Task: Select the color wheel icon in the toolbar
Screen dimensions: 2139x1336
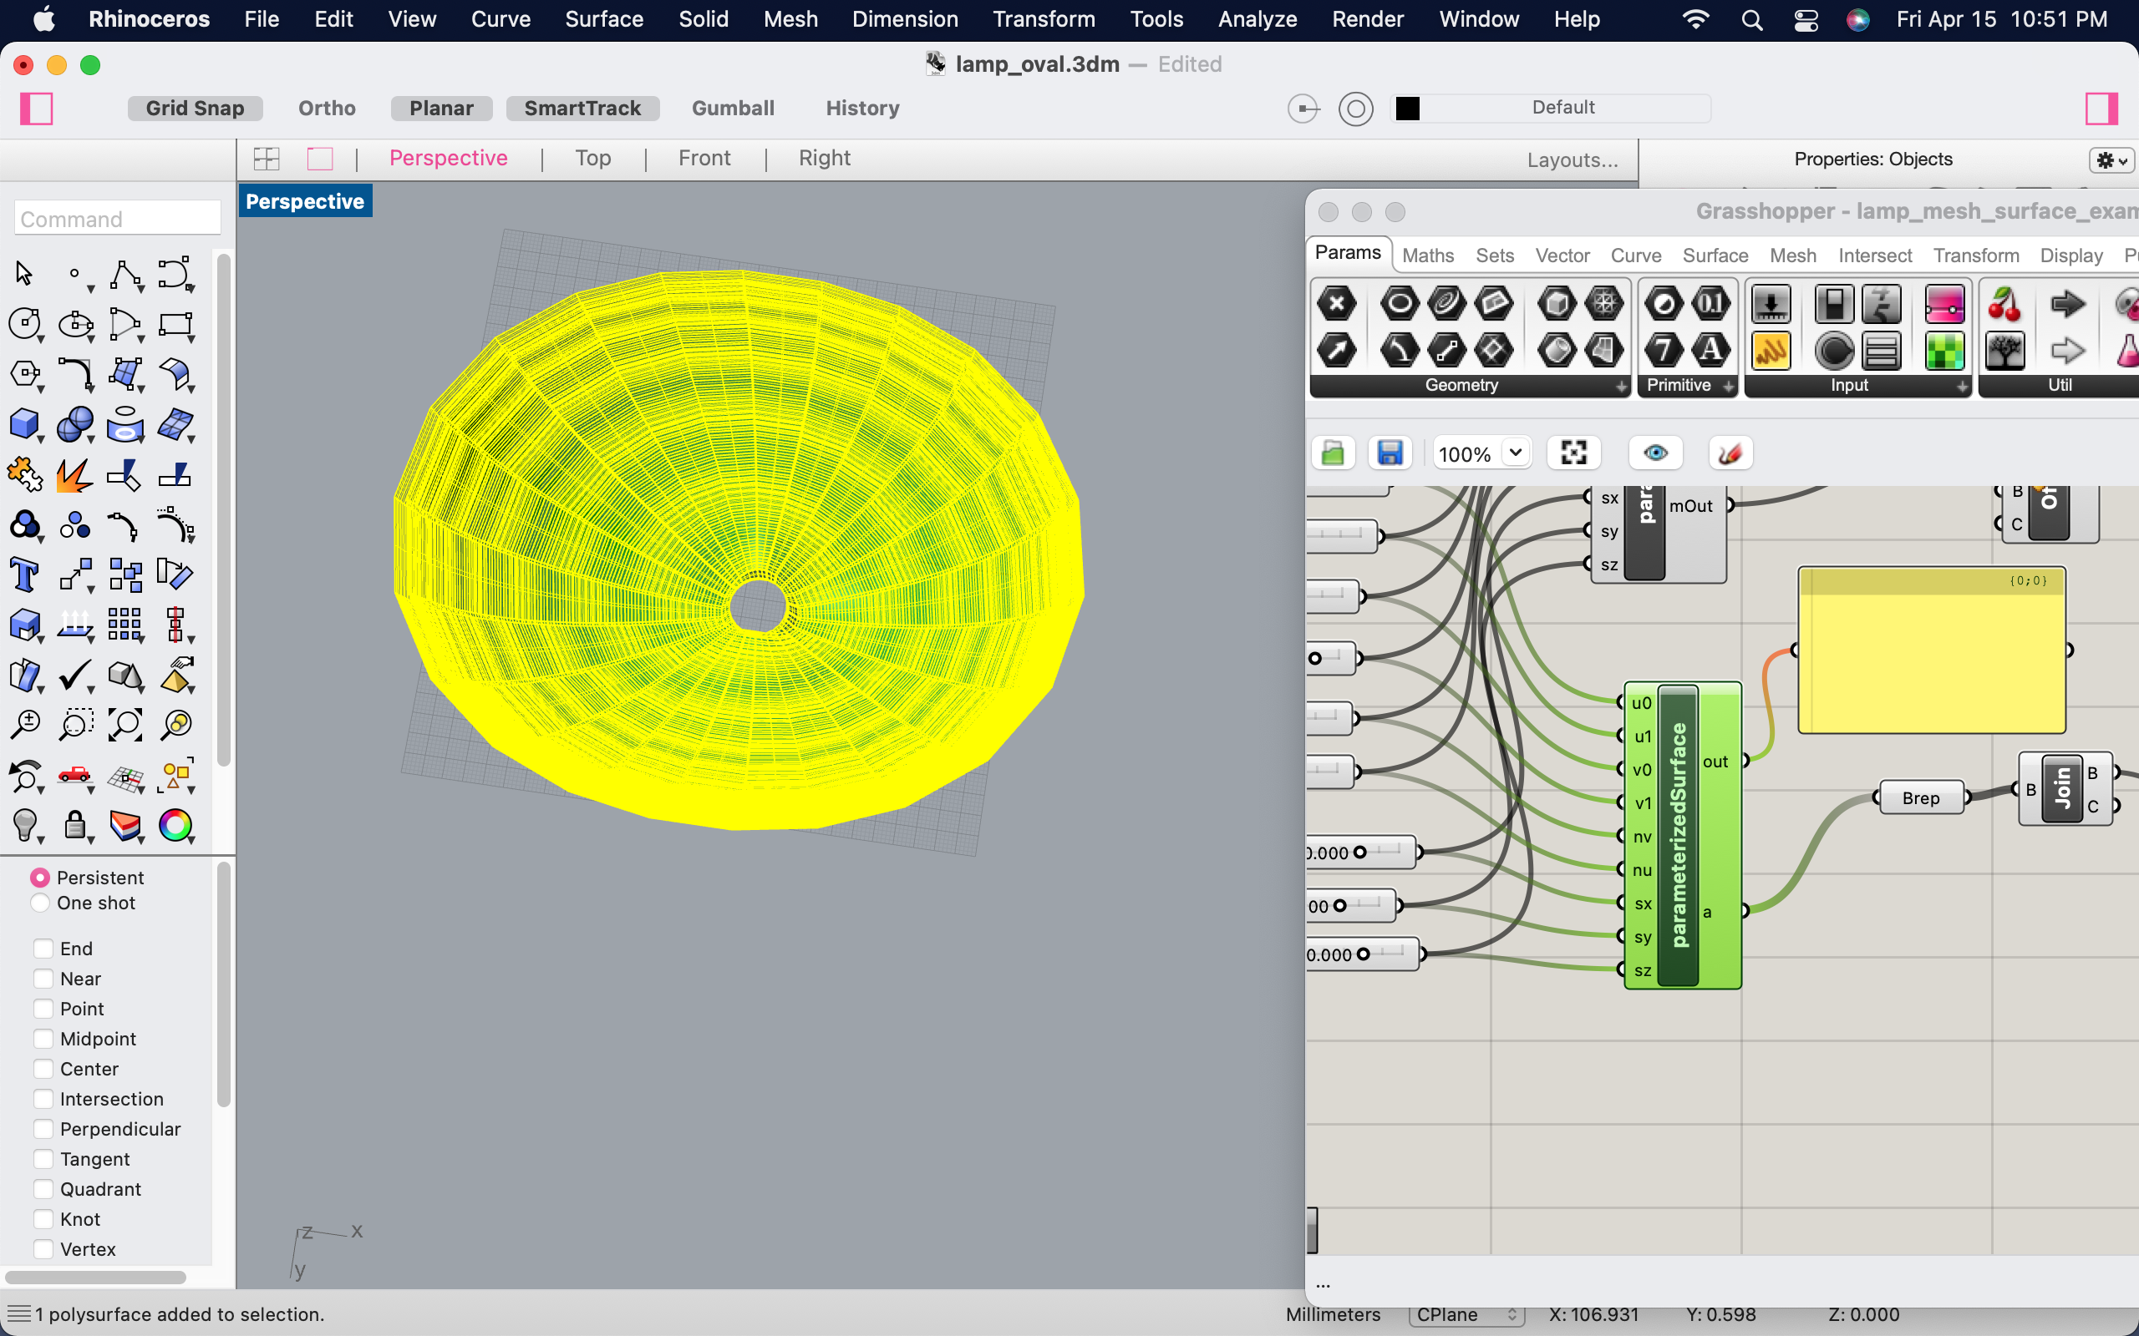Action: (175, 825)
